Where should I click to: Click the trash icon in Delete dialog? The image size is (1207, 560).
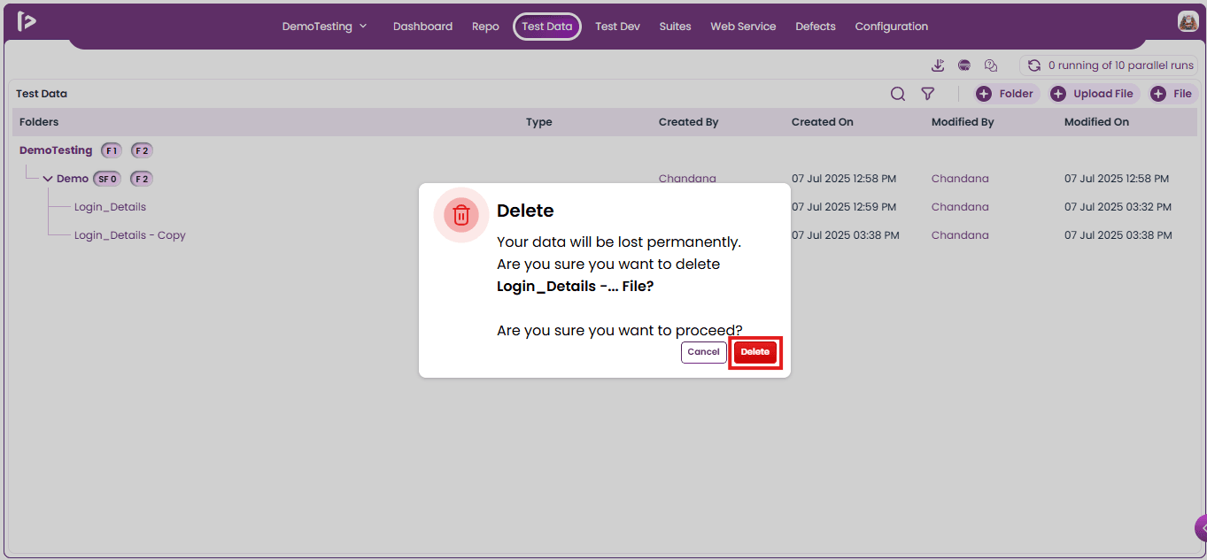click(x=461, y=215)
